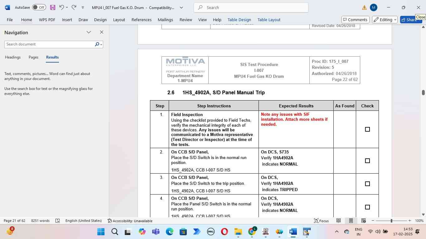Viewport: 426px width, 239px height.
Task: Open the Table Design tab
Action: point(239,20)
